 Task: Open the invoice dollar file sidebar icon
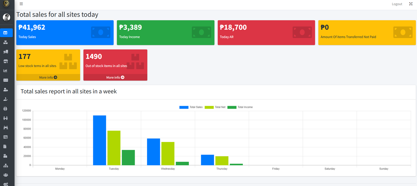pos(5,147)
